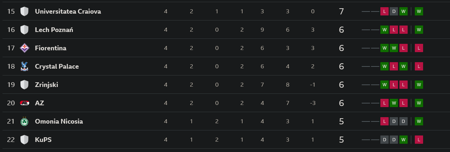The height and width of the screenshot is (152, 450).
Task: Click the KuPS team name
Action: [x=43, y=140]
